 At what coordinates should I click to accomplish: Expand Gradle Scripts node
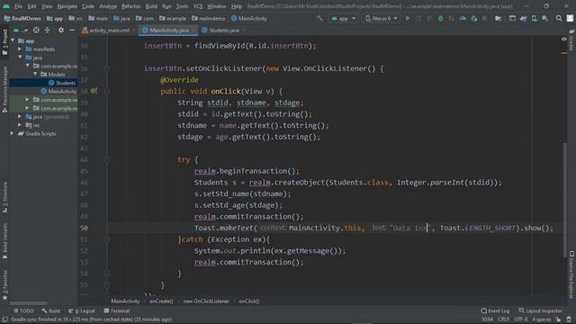[12, 133]
